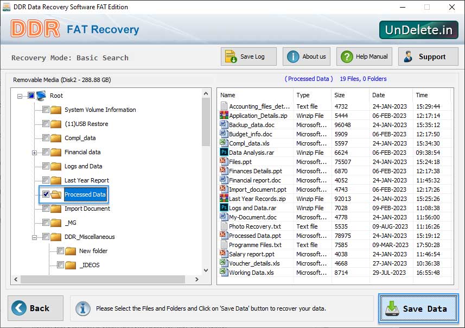Image resolution: width=465 pixels, height=328 pixels.
Task: Click the Processed Data open folder icon
Action: 56,194
